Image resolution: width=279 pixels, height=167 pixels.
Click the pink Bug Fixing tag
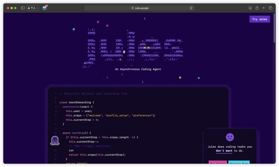[x=218, y=162]
